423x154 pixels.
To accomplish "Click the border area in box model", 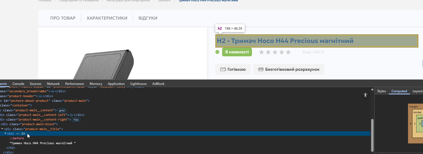I will pyautogui.click(x=417, y=112).
